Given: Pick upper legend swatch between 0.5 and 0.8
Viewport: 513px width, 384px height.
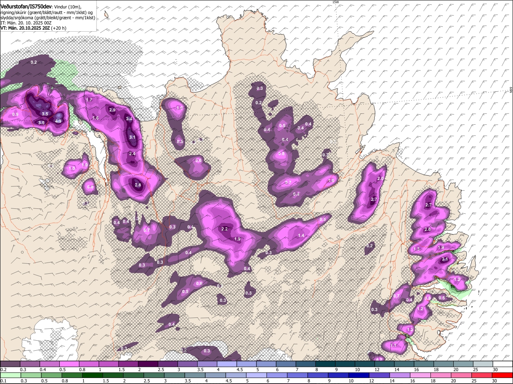Looking at the screenshot, I should pyautogui.click(x=69, y=364).
